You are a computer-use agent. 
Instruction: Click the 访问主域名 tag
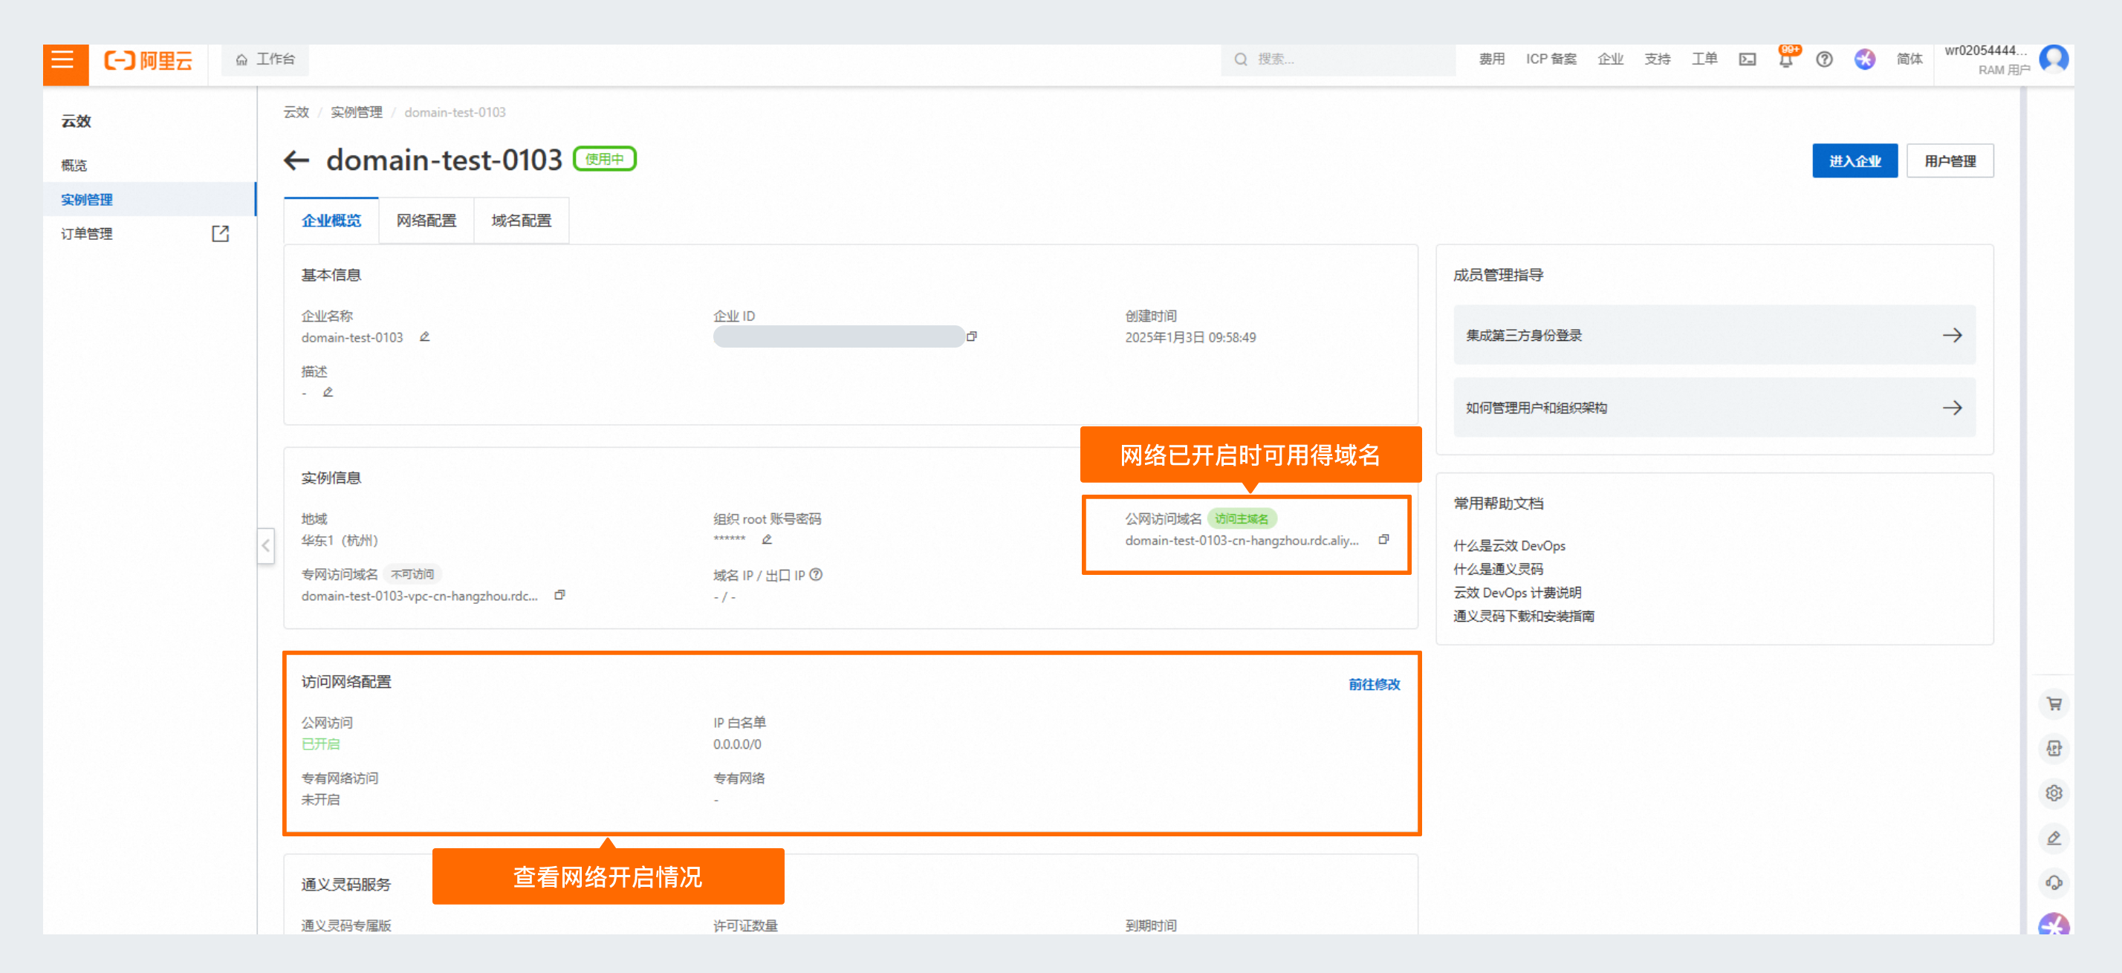(1242, 518)
